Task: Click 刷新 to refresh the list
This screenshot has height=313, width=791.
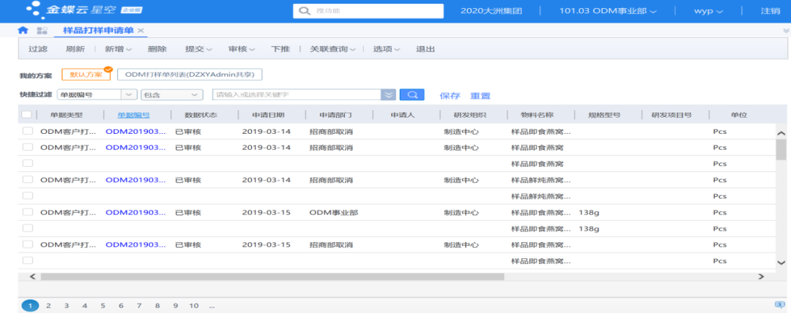Action: [75, 50]
